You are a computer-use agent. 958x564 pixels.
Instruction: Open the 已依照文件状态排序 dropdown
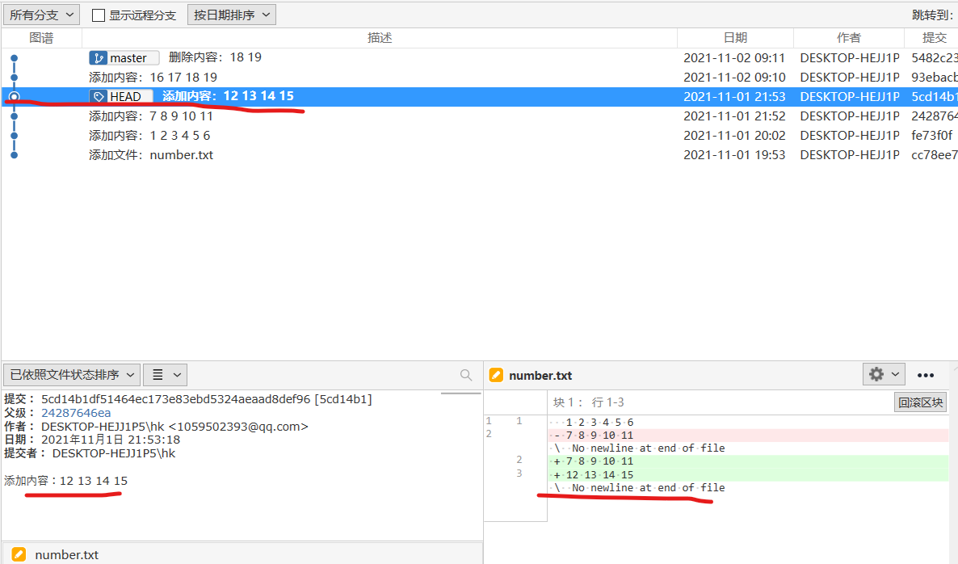tap(72, 375)
